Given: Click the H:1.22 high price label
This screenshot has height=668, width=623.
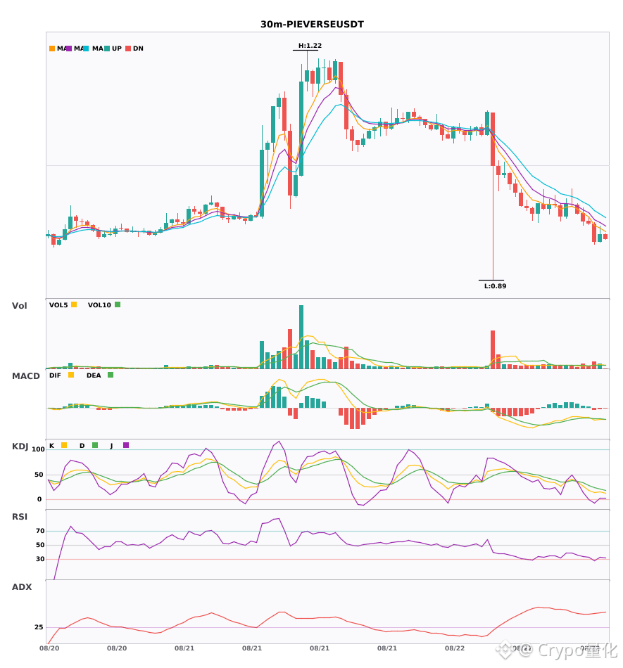Looking at the screenshot, I should point(310,46).
